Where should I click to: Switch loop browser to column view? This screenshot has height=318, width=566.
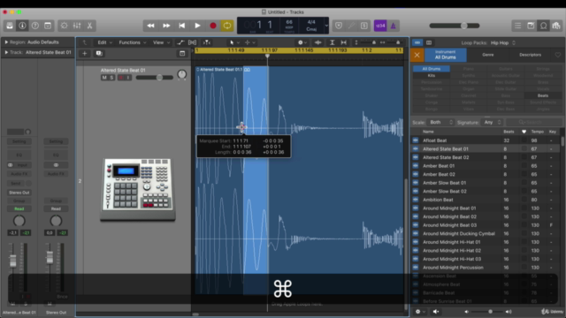coord(429,42)
